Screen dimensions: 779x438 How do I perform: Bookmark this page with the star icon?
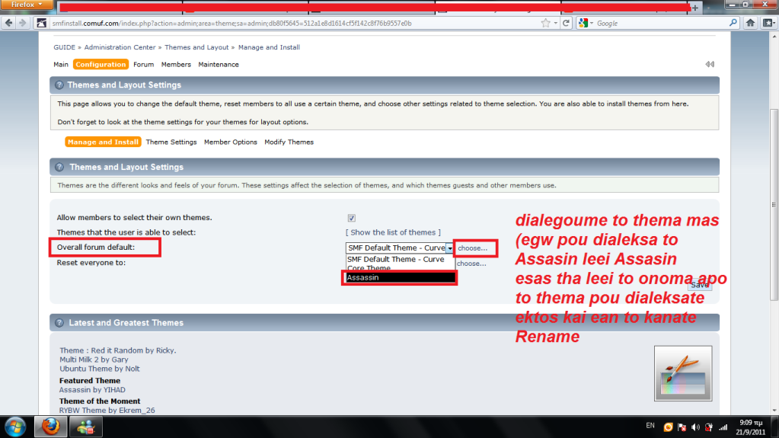[544, 24]
